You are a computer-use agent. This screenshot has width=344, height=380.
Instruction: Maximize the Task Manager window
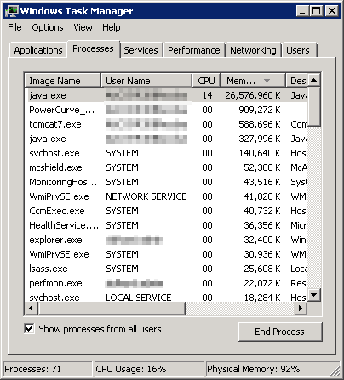click(316, 11)
